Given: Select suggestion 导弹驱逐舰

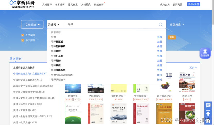Looking at the screenshot, I should (106, 42).
